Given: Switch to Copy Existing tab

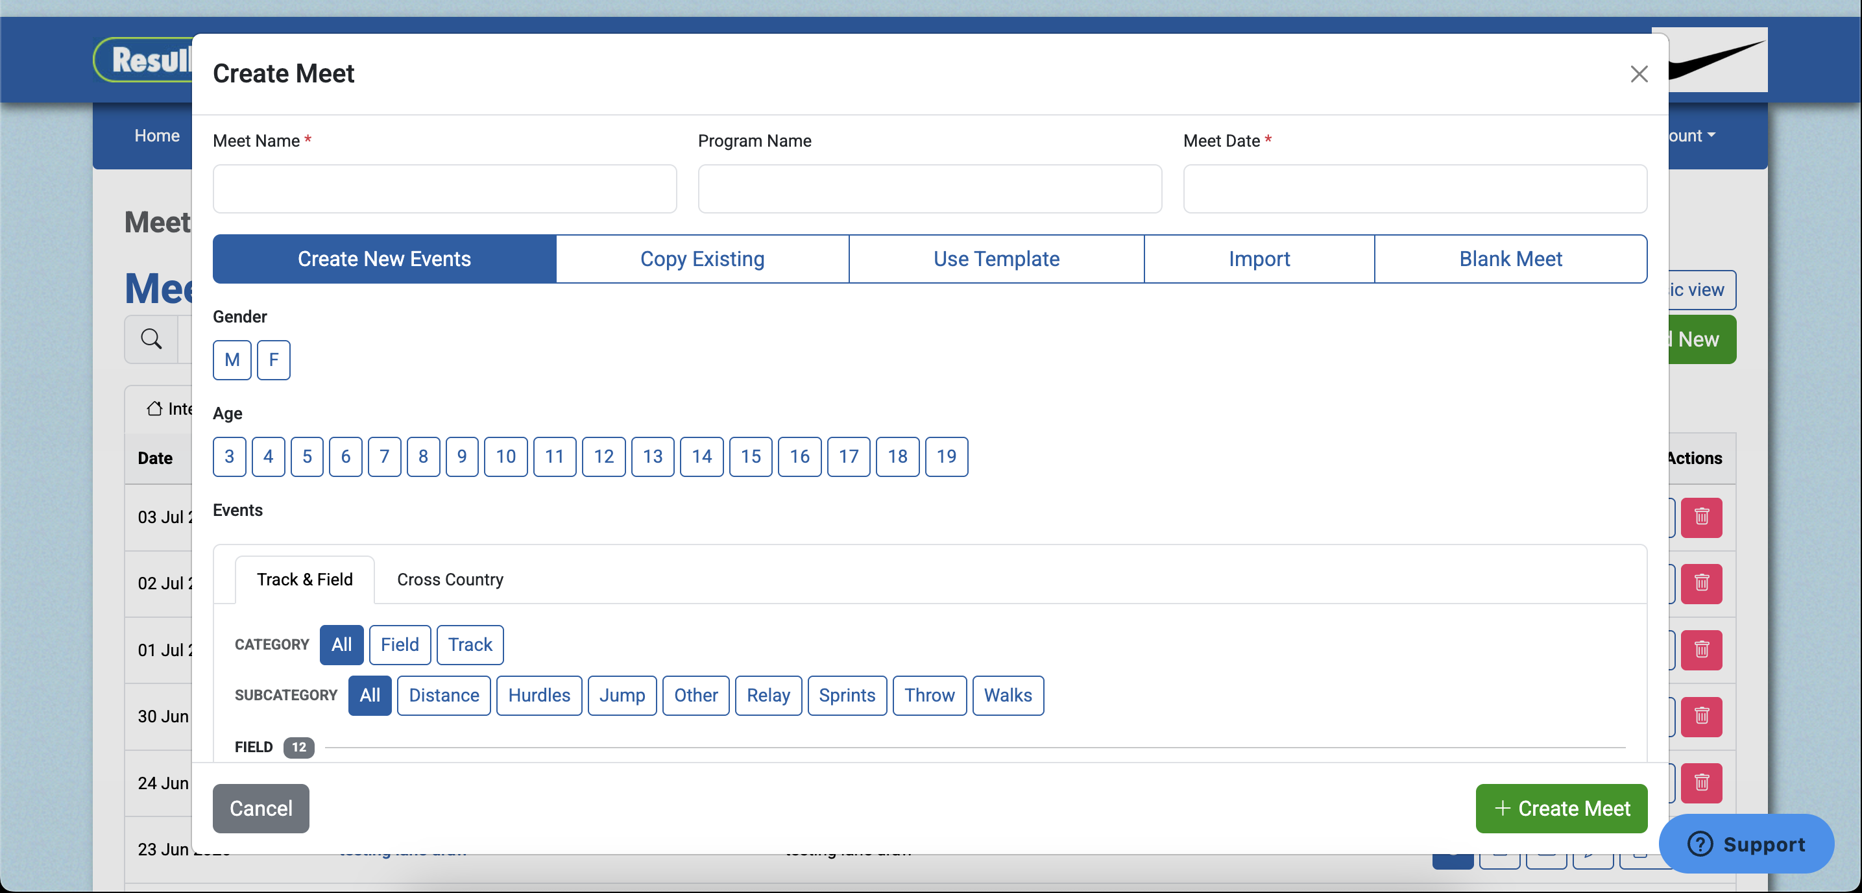Looking at the screenshot, I should (703, 259).
